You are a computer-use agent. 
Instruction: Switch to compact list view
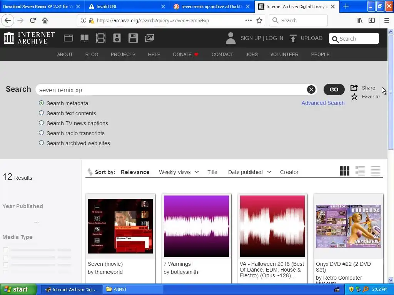pos(376,171)
